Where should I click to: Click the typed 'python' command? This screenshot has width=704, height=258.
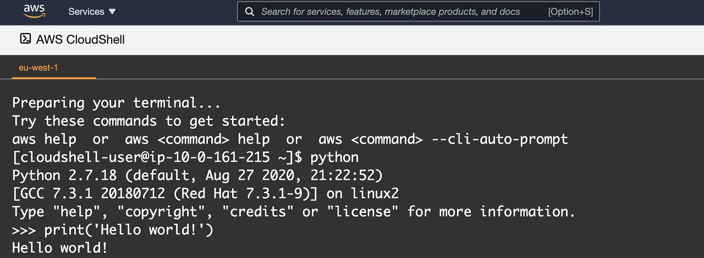pos(334,157)
